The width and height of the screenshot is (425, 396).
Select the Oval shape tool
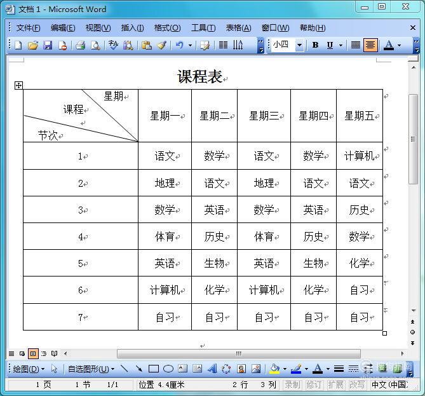pyautogui.click(x=168, y=369)
